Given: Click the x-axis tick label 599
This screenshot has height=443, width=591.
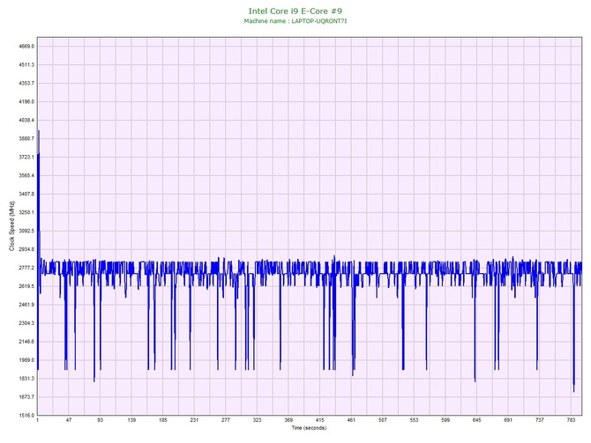Looking at the screenshot, I should [x=445, y=420].
